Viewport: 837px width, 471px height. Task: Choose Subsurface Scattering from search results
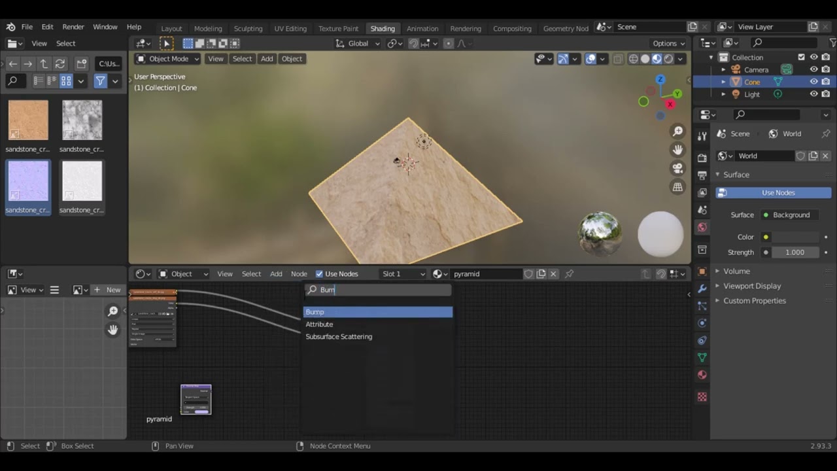(378, 337)
